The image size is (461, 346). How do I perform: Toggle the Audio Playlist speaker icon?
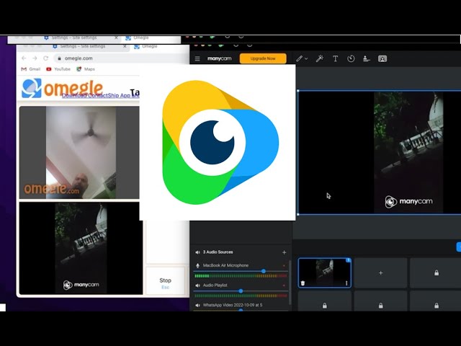tap(197, 285)
